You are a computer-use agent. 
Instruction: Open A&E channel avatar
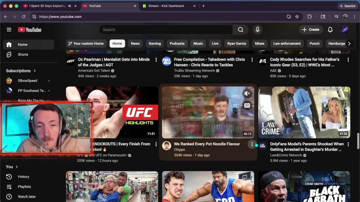coord(263,61)
